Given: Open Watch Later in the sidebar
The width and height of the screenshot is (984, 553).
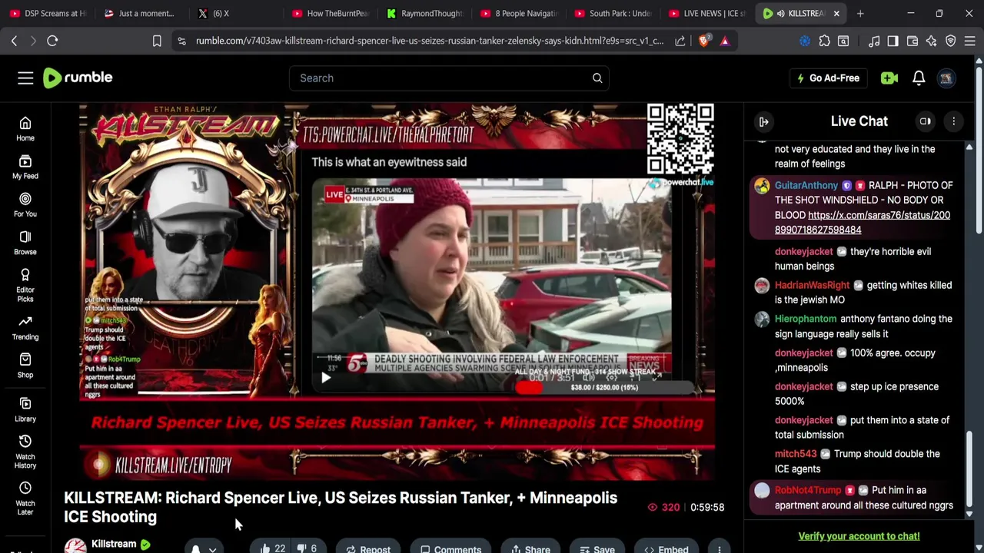Looking at the screenshot, I should pos(25,498).
